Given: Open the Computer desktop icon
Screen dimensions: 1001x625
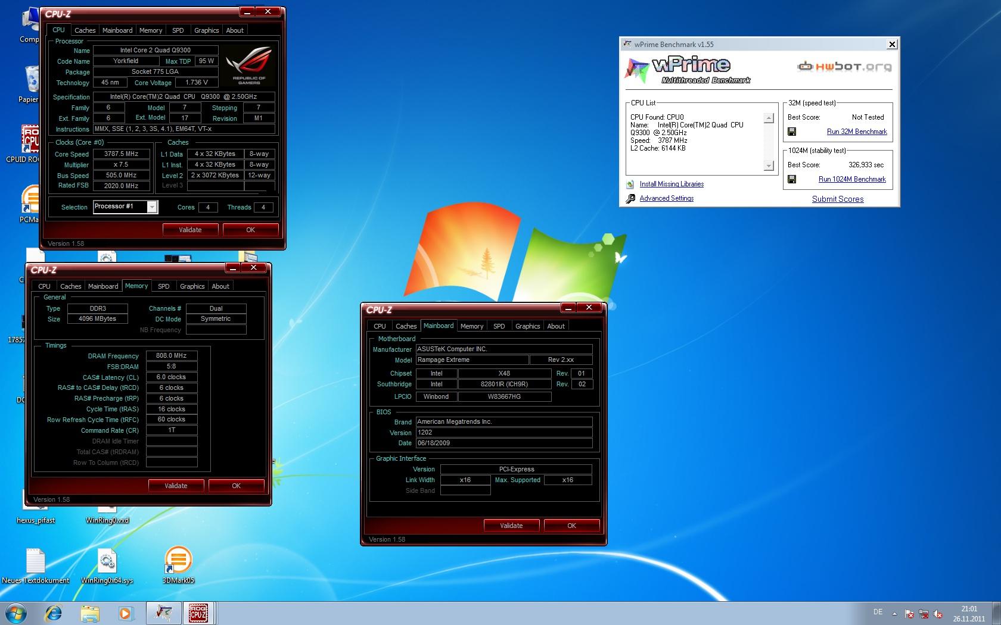Looking at the screenshot, I should click(30, 24).
